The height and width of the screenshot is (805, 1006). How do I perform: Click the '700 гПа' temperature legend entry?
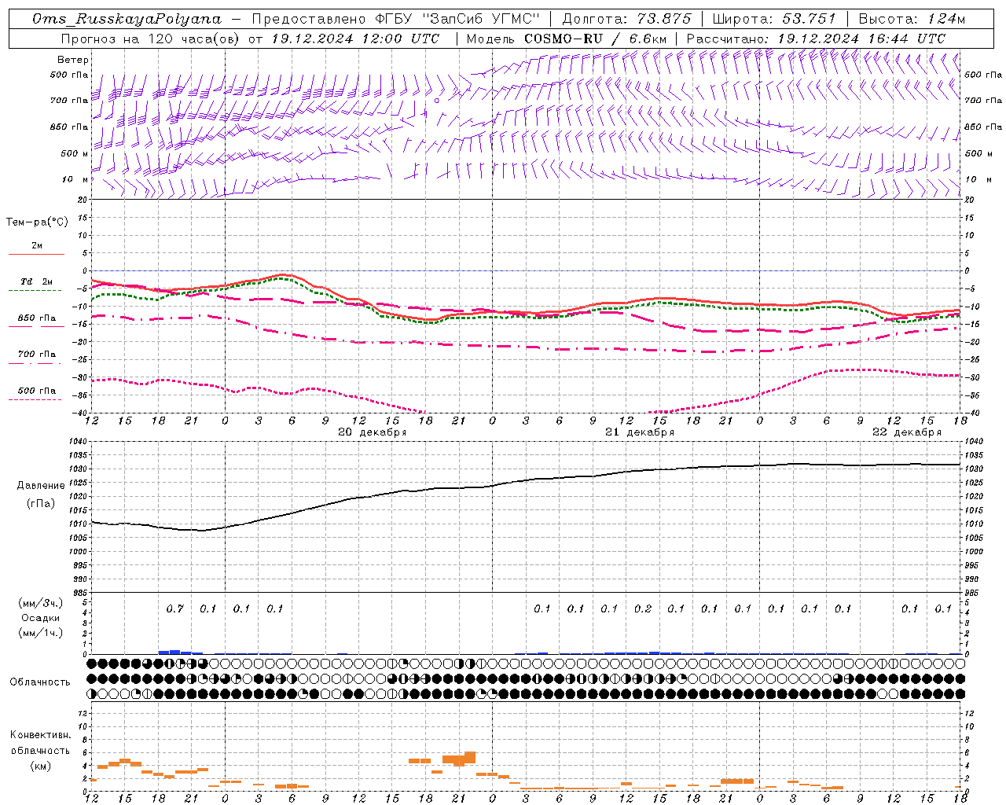point(37,355)
